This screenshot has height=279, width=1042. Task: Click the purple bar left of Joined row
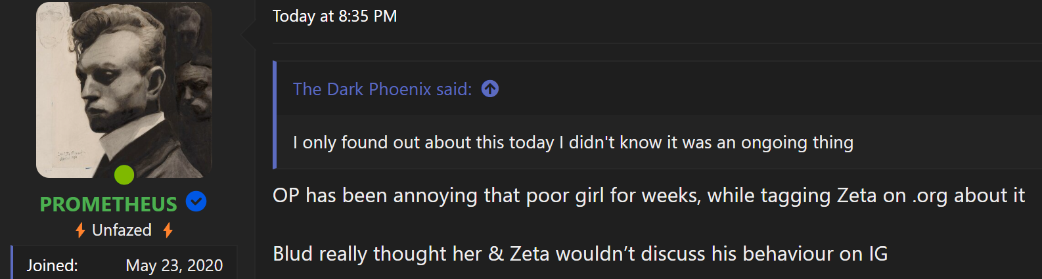coord(12,263)
